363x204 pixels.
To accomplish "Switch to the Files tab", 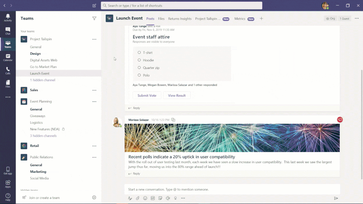I will point(161,19).
